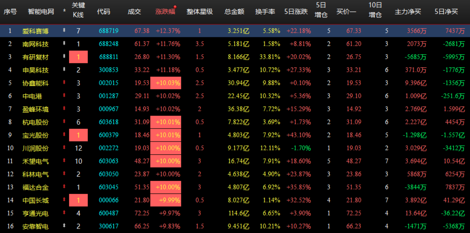470x233 pixels.
Task: Click the 5日净买 column header
Action: [446, 12]
